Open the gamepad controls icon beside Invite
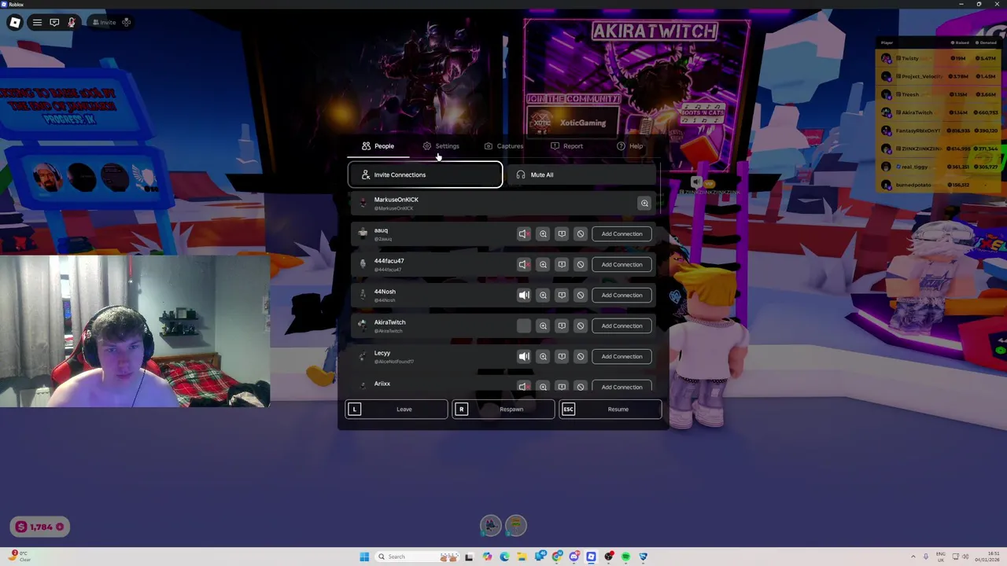This screenshot has height=566, width=1007. click(x=126, y=22)
